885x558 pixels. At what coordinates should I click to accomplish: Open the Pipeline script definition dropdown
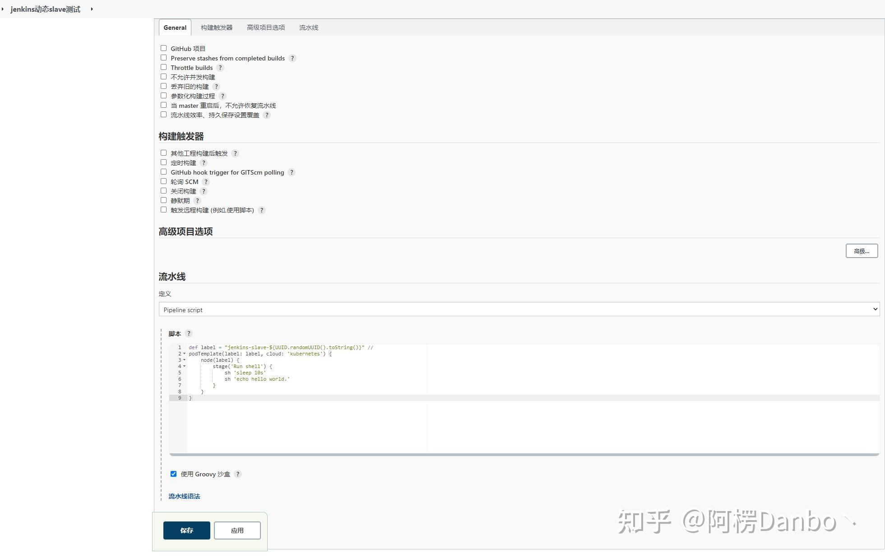(x=519, y=309)
